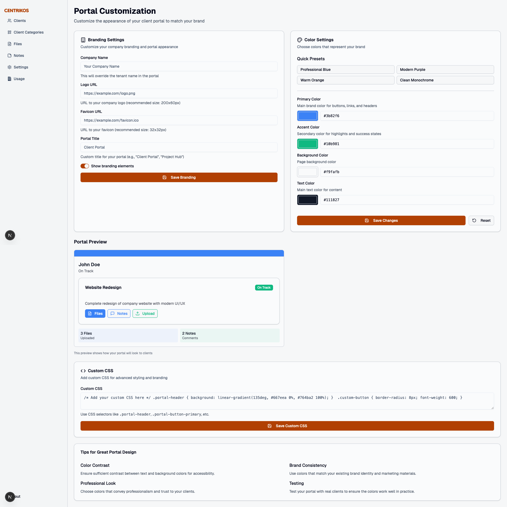The width and height of the screenshot is (507, 507).
Task: Click the Clients people icon in sidebar
Action: pyautogui.click(x=10, y=21)
